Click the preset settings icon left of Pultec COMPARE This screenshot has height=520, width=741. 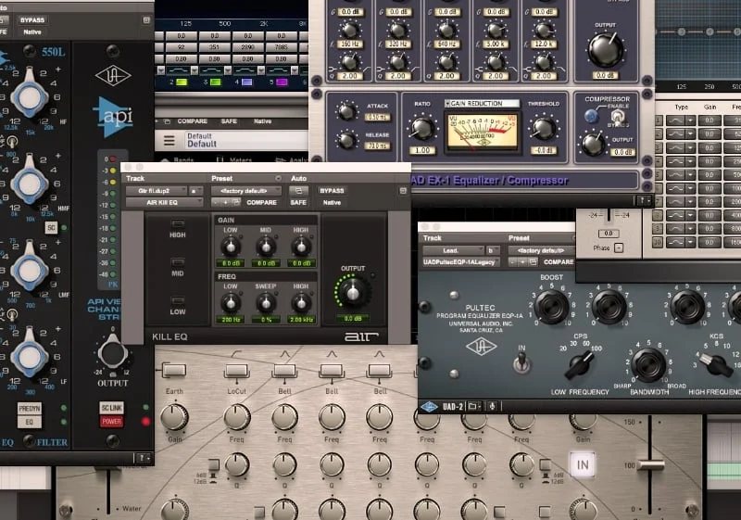(533, 262)
